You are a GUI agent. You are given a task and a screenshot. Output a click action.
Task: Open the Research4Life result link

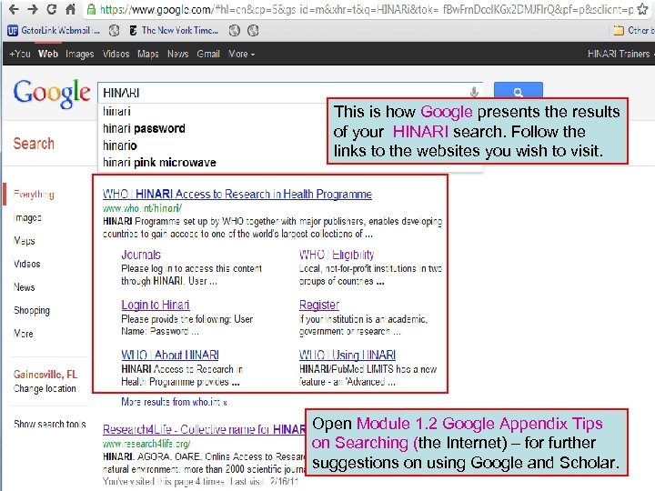(x=205, y=429)
